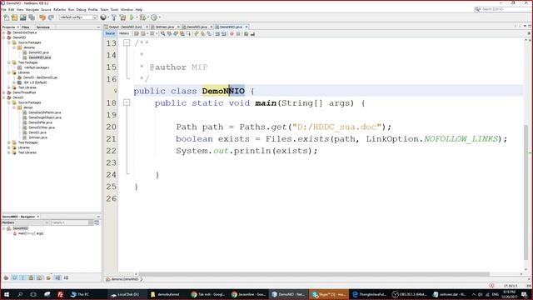533x300 pixels.
Task: Click the History view button
Action: click(x=124, y=33)
